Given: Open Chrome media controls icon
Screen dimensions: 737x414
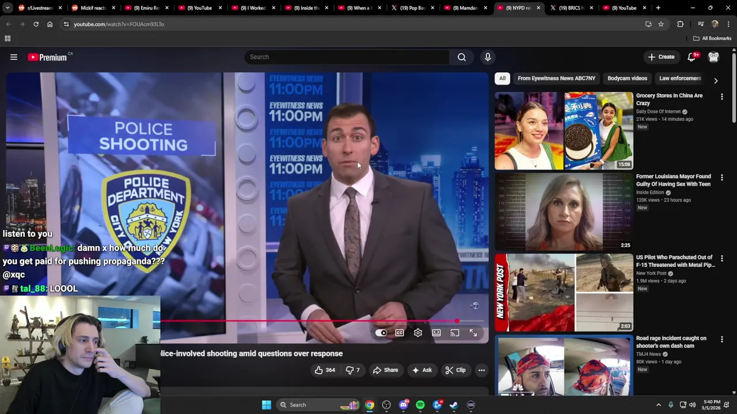Looking at the screenshot, I should pyautogui.click(x=701, y=24).
